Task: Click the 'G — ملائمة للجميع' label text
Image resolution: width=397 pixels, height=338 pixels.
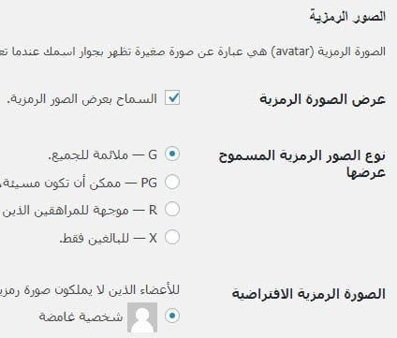Action: point(103,155)
